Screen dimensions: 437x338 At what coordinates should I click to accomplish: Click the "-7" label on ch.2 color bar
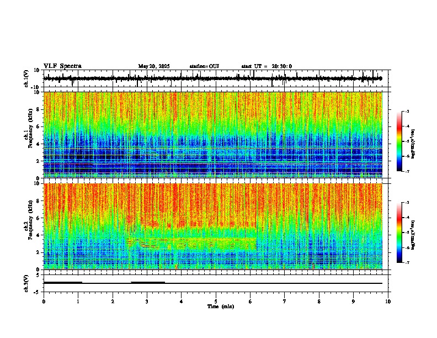click(407, 262)
